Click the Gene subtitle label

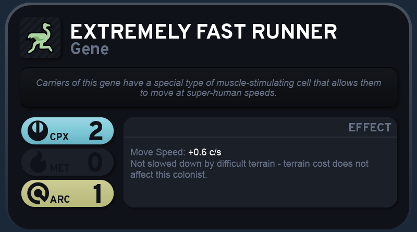click(90, 49)
